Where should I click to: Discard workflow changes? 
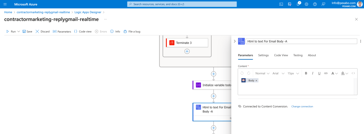pyautogui.click(x=42, y=31)
